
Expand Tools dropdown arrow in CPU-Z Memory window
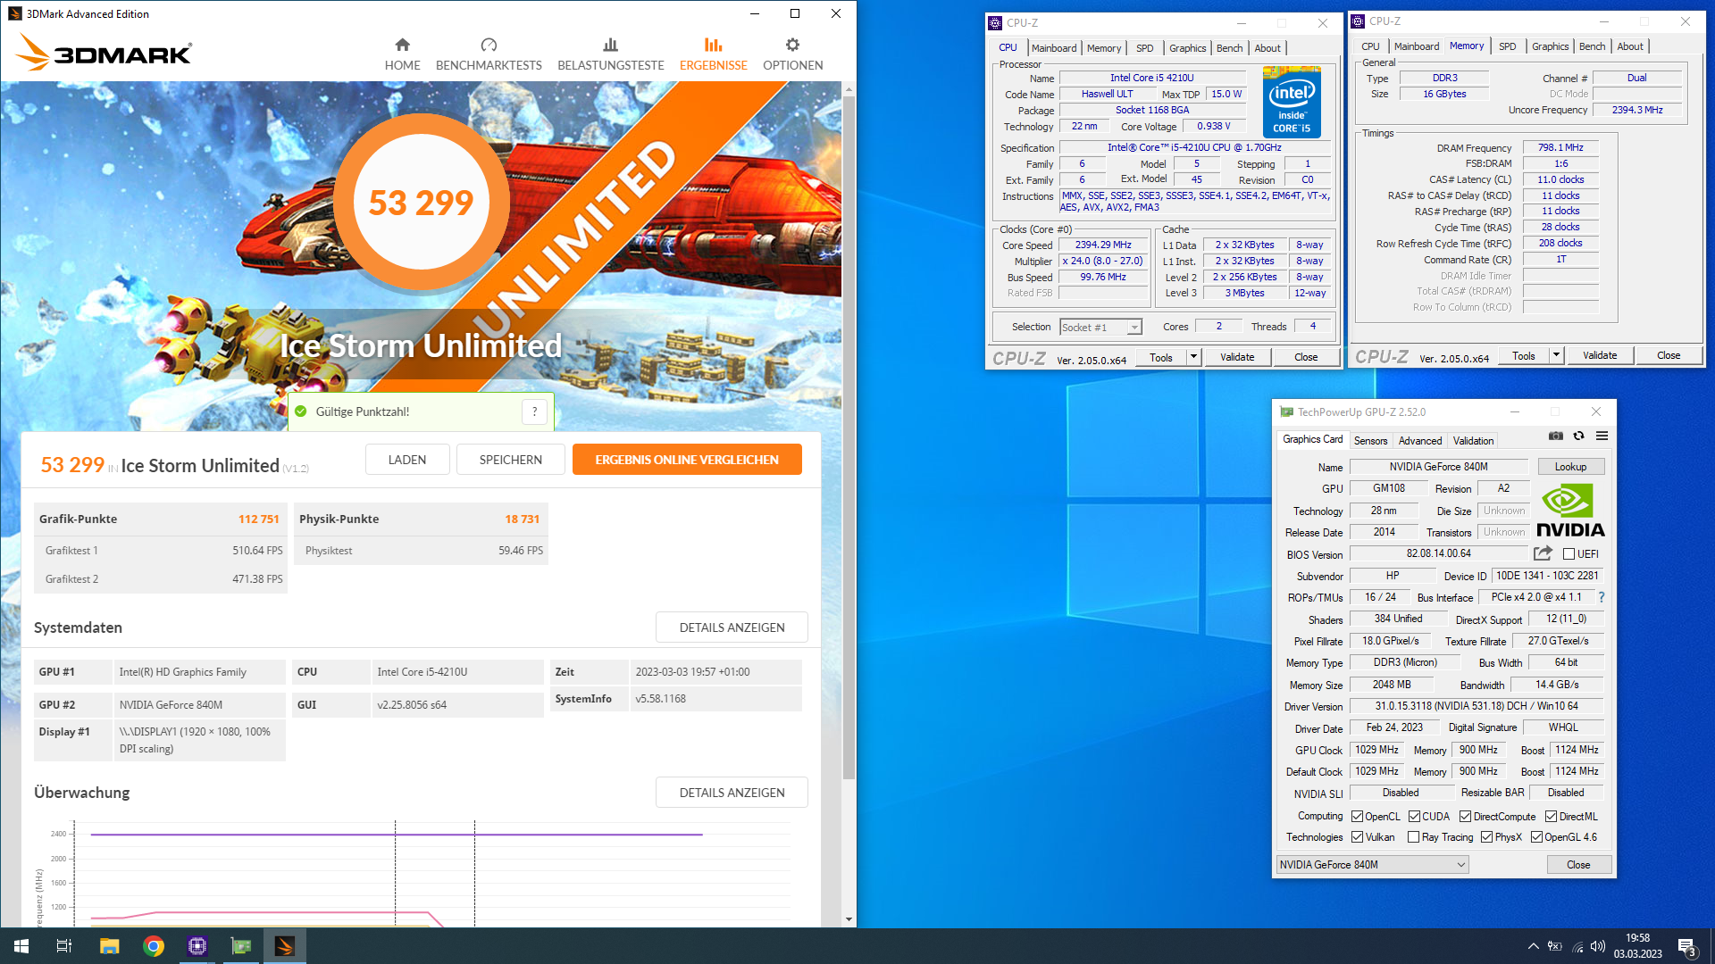(1555, 355)
